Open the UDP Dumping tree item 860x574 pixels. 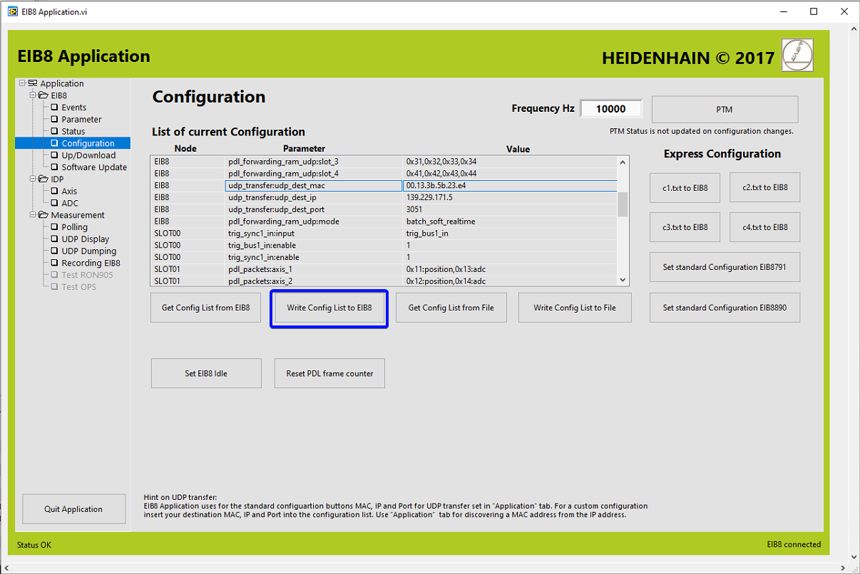click(x=88, y=251)
